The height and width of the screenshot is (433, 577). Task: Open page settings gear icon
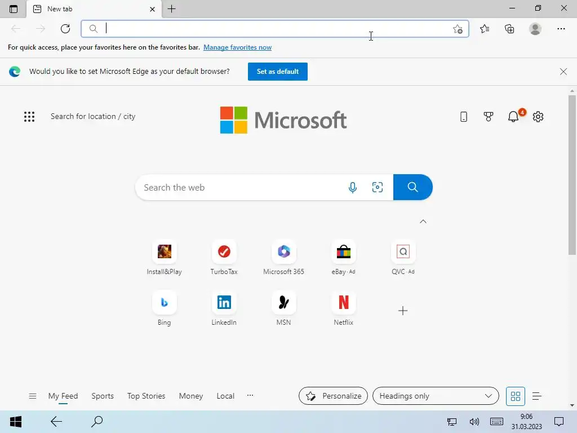point(538,117)
